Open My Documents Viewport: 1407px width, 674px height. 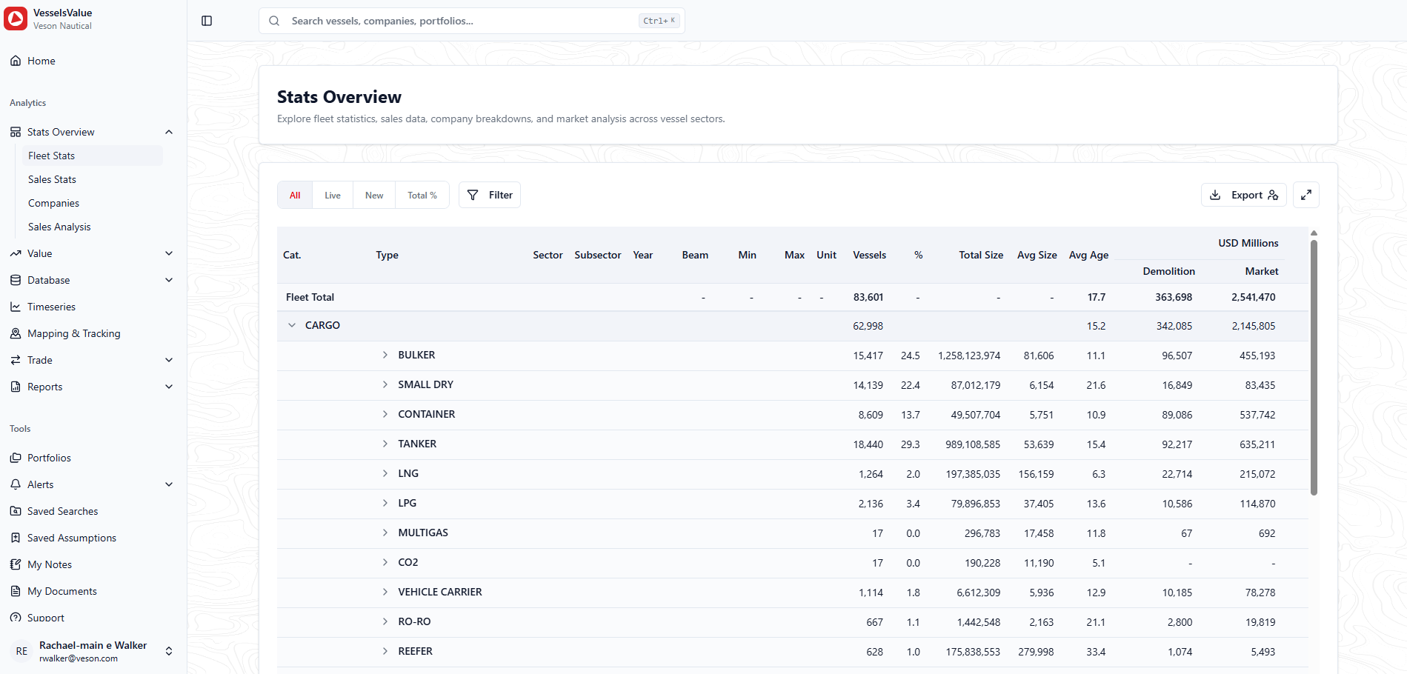[62, 591]
